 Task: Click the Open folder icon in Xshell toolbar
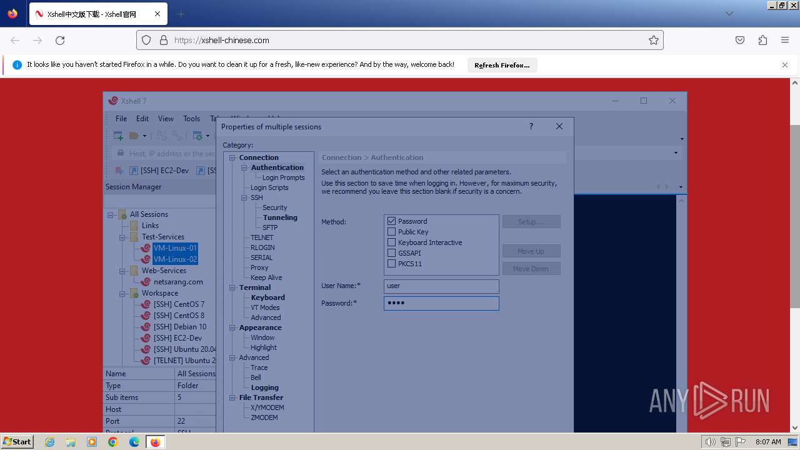[134, 136]
